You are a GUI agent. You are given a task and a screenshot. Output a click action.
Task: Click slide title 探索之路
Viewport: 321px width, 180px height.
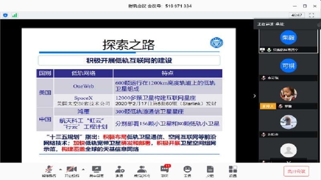[128, 45]
